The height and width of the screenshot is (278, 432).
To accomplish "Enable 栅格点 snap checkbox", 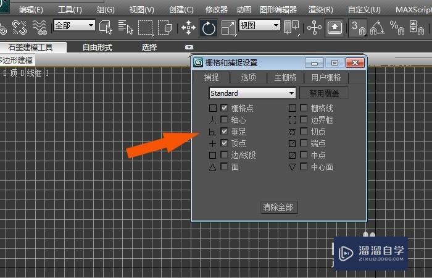I will point(224,107).
